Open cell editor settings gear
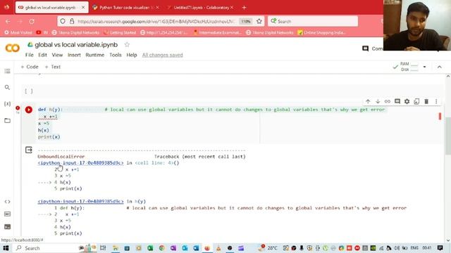The width and height of the screenshot is (451, 253). tap(407, 101)
